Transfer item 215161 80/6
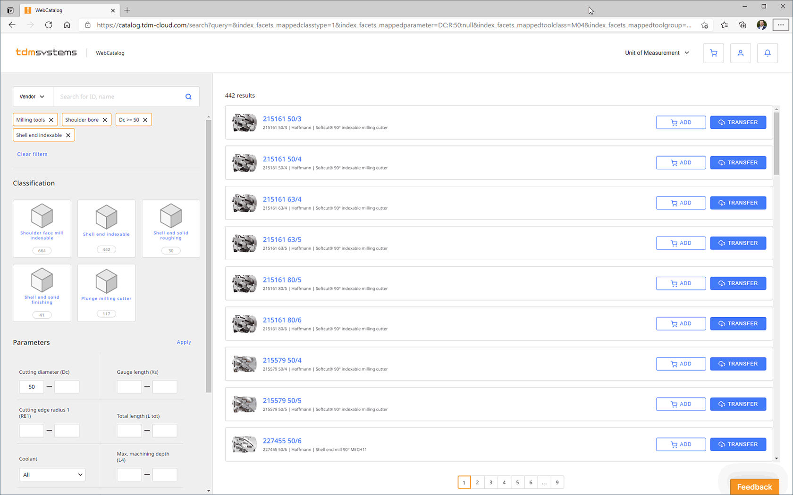 pyautogui.click(x=738, y=323)
